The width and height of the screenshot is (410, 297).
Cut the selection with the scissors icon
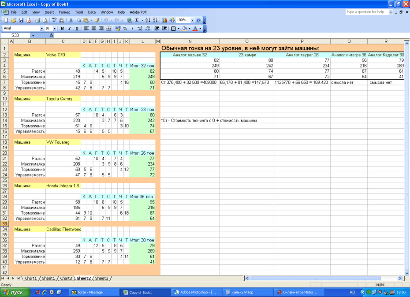71,20
